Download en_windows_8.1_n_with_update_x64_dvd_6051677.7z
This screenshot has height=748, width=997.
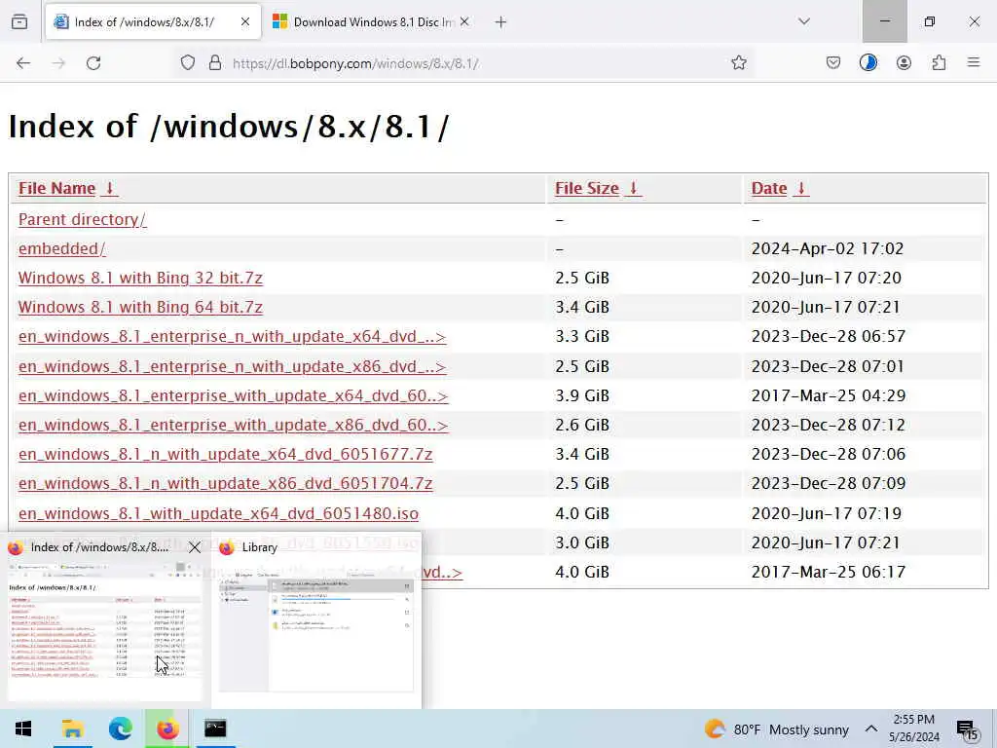pyautogui.click(x=226, y=455)
